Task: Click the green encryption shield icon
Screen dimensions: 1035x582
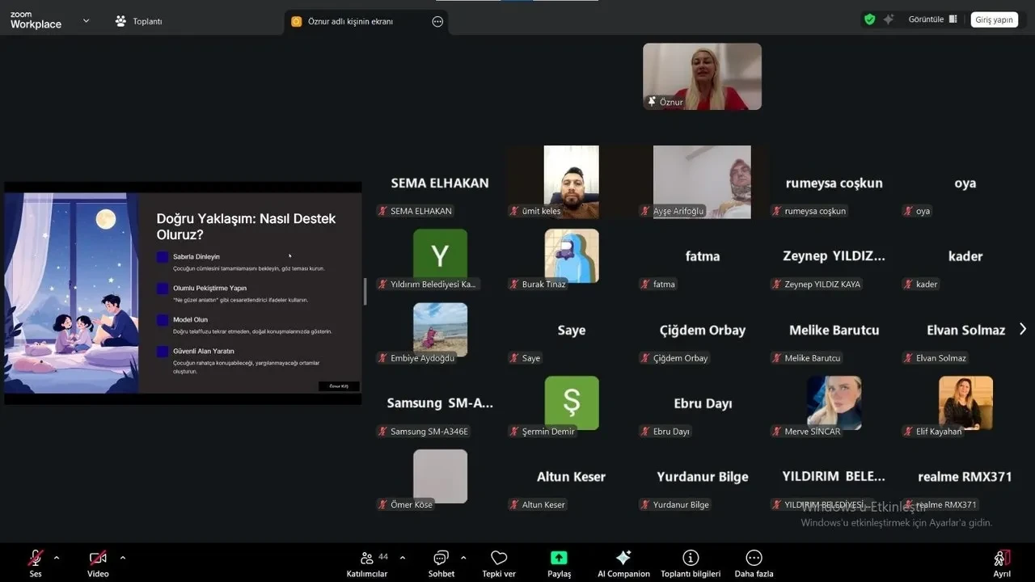Action: click(x=869, y=19)
